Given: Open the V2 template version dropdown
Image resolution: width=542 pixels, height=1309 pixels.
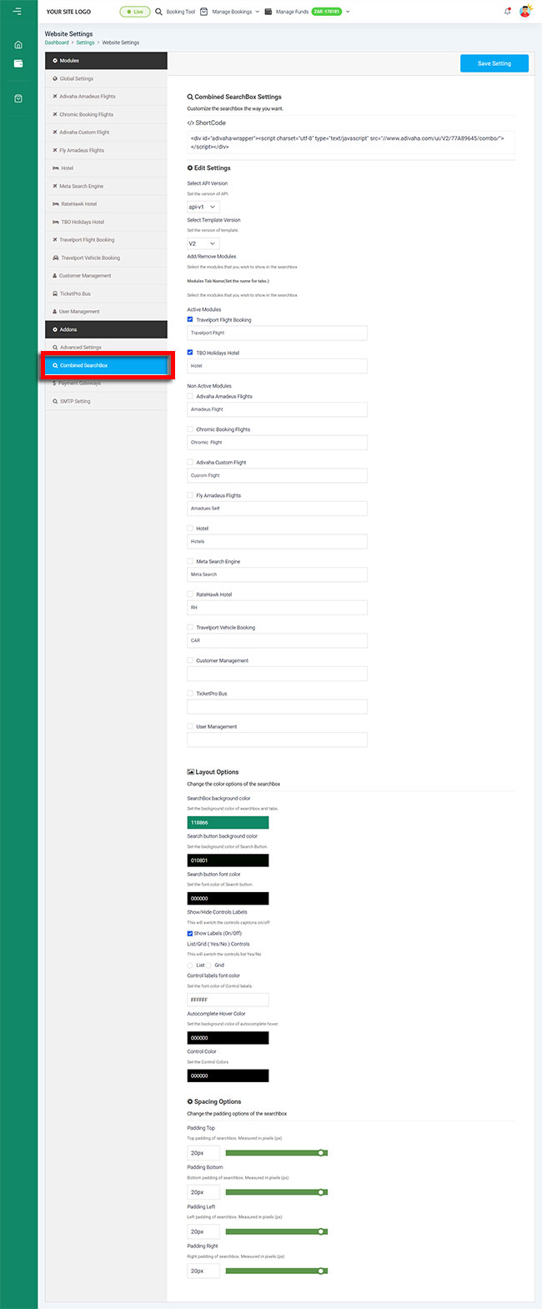Looking at the screenshot, I should (x=203, y=243).
